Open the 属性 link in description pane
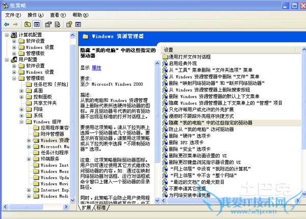The image size is (306, 219). [x=96, y=68]
